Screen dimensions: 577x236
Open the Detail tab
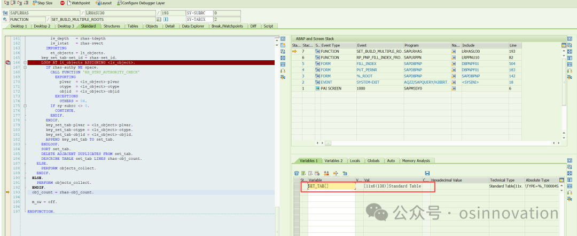coord(170,26)
